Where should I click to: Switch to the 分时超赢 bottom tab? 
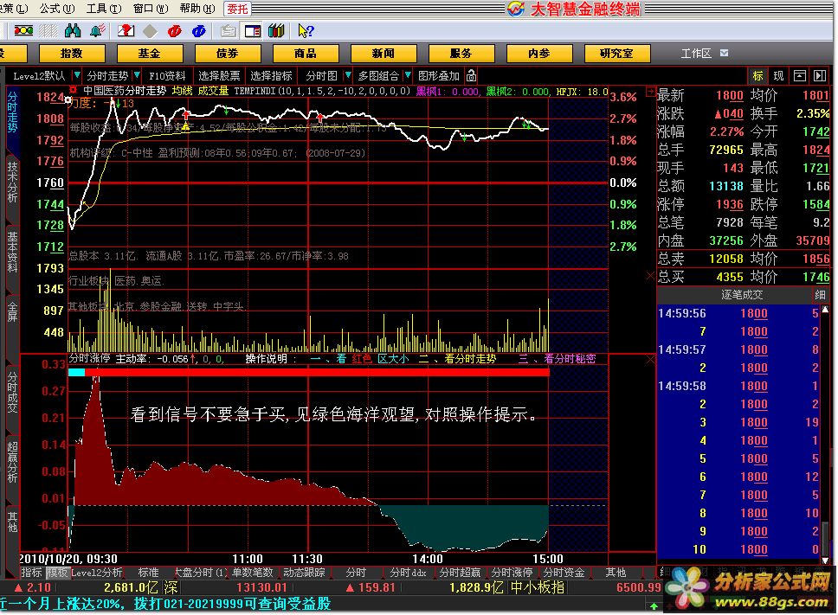tap(460, 573)
